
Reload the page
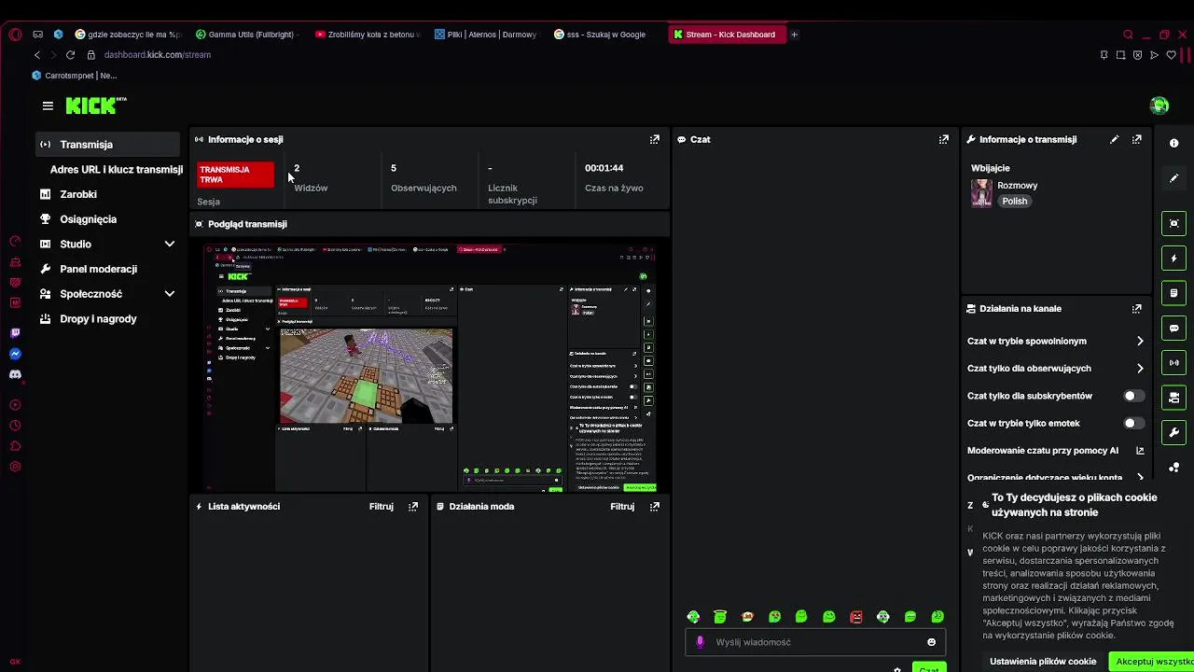(70, 55)
